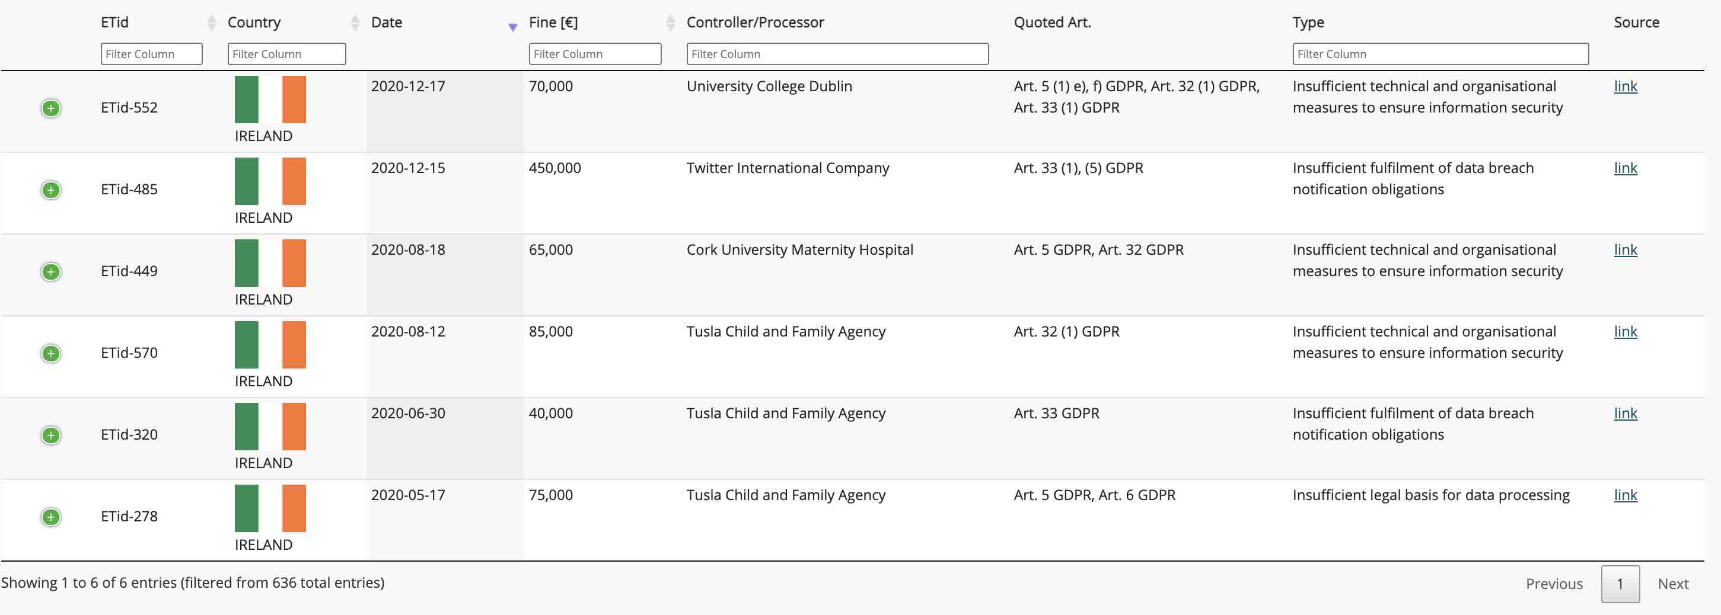Click the ETid-278 identifier text
The width and height of the screenshot is (1721, 615).
(x=129, y=517)
